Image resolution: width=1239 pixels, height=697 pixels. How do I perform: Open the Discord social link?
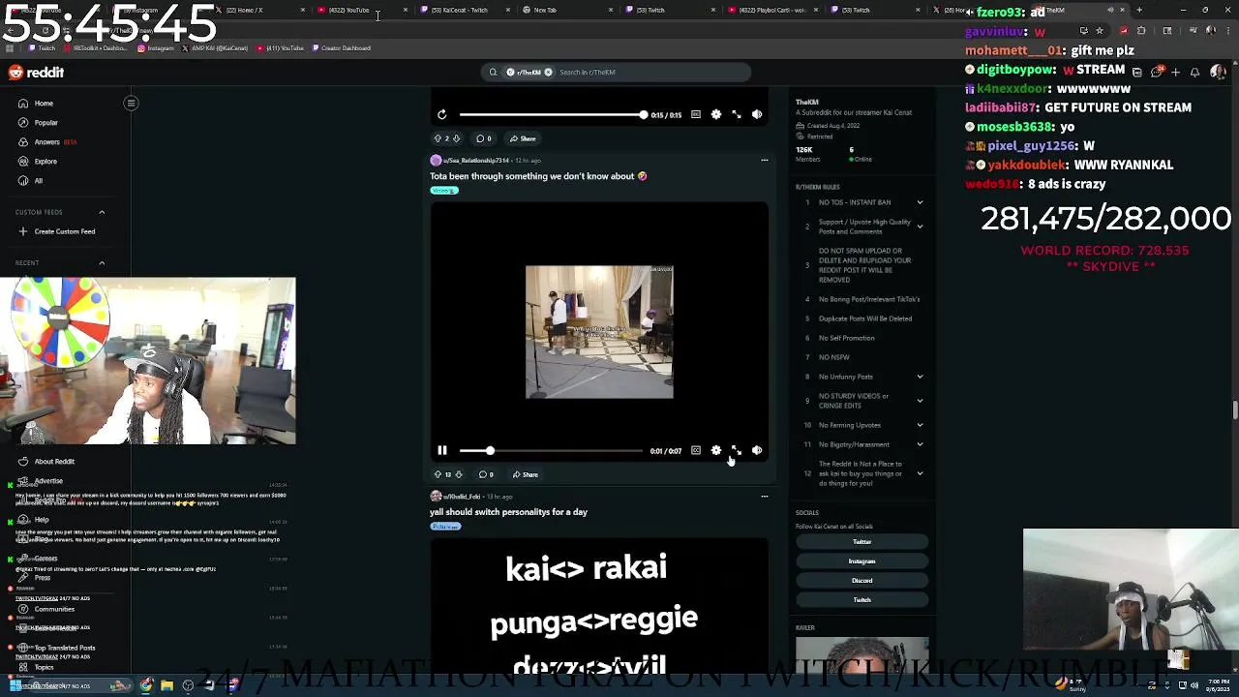tap(861, 581)
